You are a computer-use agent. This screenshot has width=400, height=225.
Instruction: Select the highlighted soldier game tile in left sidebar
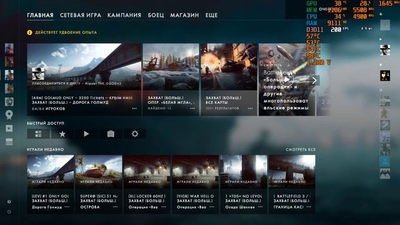tap(9, 75)
